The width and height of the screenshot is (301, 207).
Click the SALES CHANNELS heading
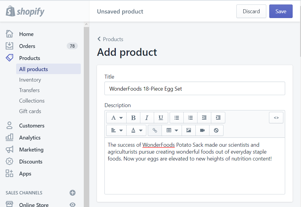pos(24,193)
